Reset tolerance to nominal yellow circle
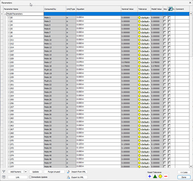Screen dimensions: 193x181 coord(160,176)
